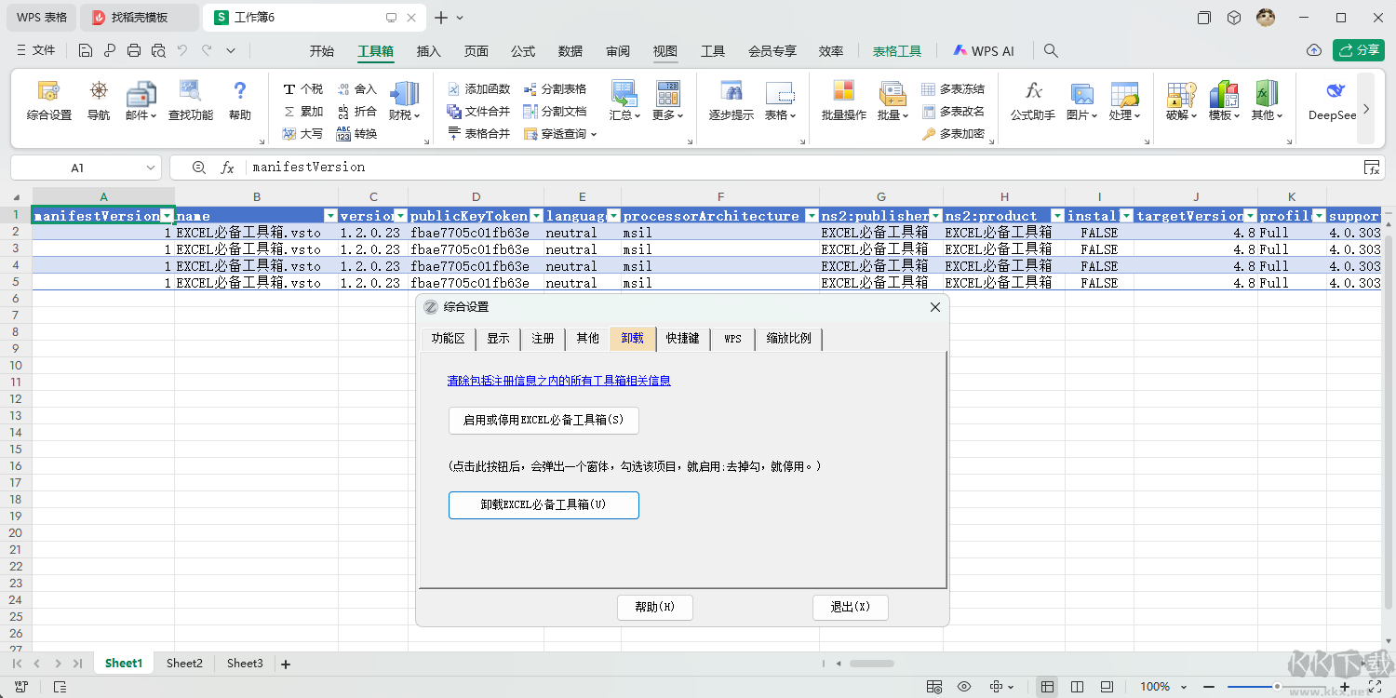
Task: Select the print icon in quick access
Action: (134, 51)
